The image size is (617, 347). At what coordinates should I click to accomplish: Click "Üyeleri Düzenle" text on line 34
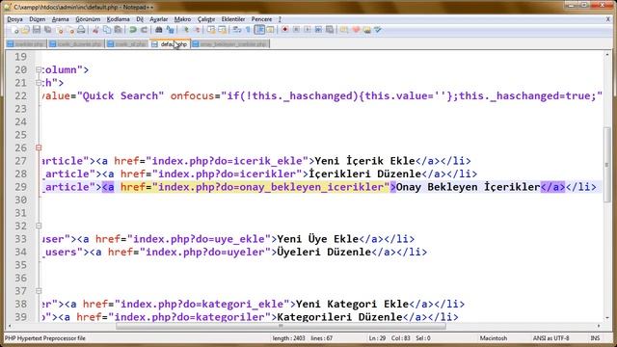pyautogui.click(x=324, y=252)
